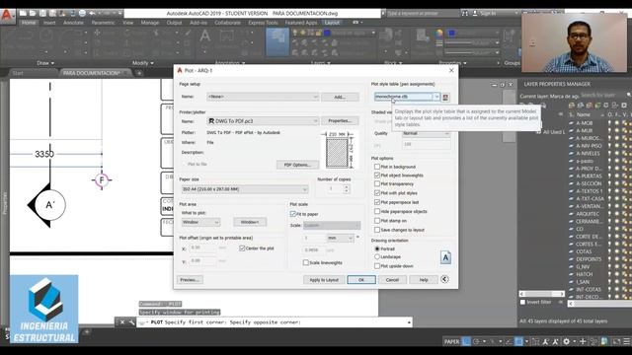Open the monochrome.ctb plot style dropdown
Image resolution: width=632 pixels, height=355 pixels.
(x=407, y=97)
